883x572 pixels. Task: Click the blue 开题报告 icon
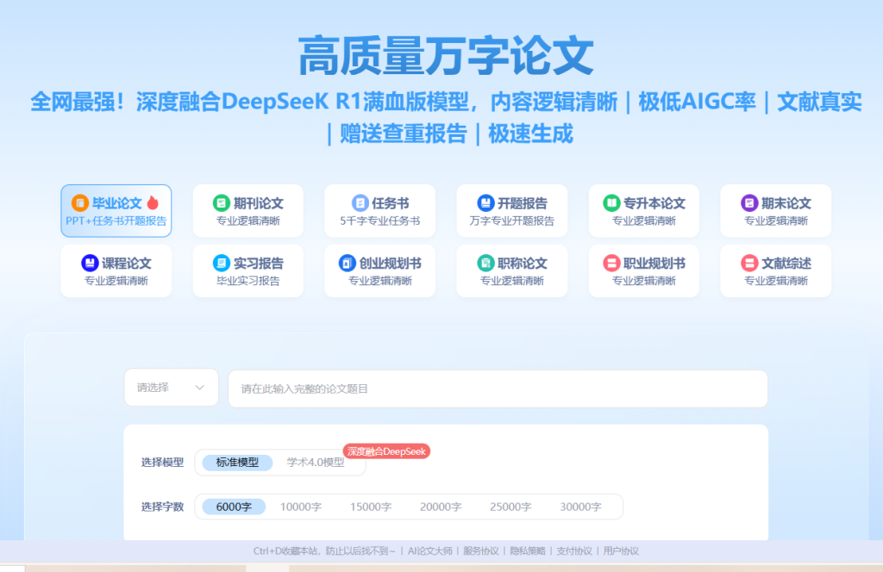click(485, 202)
